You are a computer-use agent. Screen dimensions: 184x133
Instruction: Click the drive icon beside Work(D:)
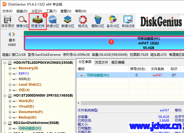pyautogui.click(x=15, y=101)
